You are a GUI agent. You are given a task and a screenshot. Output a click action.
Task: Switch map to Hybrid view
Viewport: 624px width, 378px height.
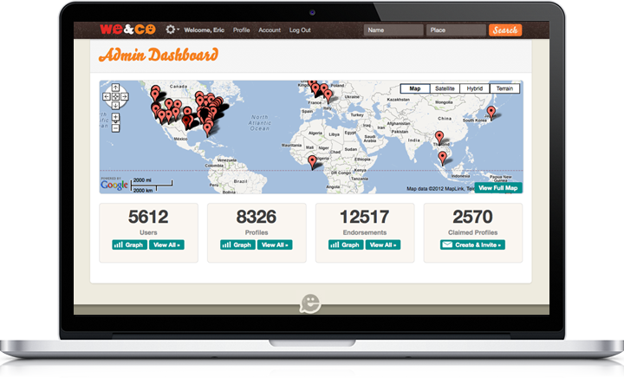(x=474, y=88)
